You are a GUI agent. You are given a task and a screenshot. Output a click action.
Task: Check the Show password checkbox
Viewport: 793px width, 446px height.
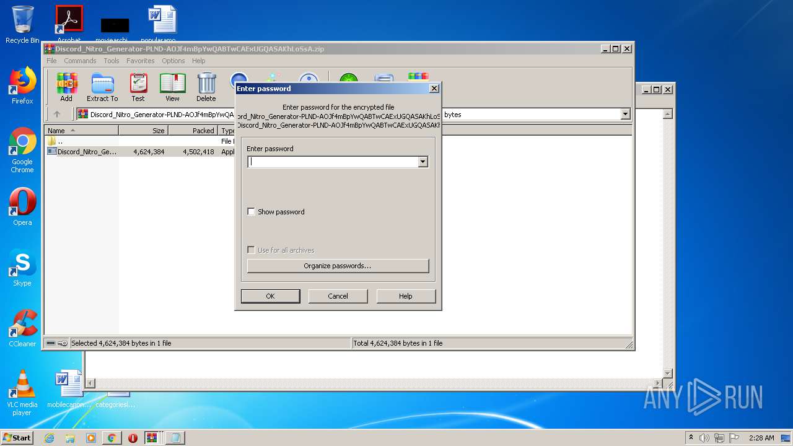[x=251, y=212]
